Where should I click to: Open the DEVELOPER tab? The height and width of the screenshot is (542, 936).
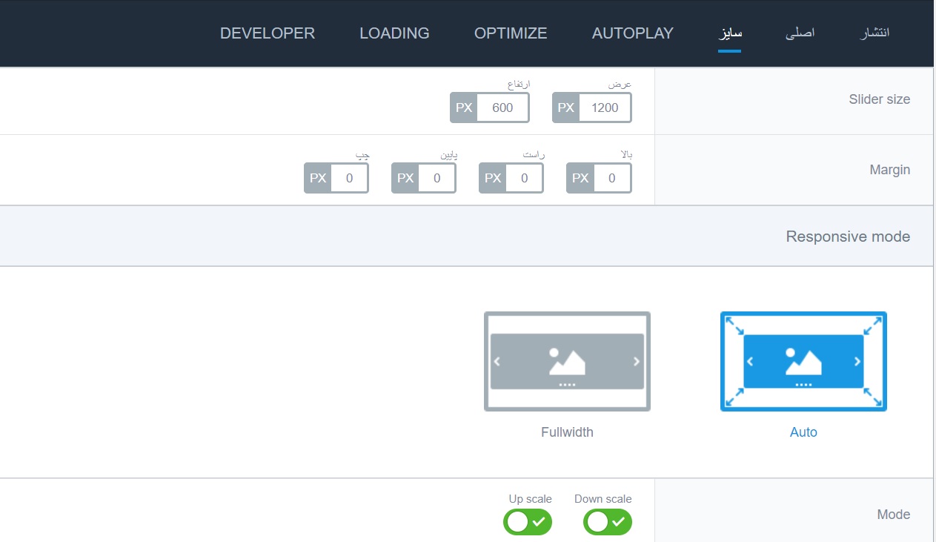(268, 33)
